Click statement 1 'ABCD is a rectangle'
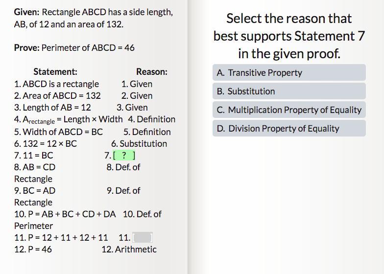 tap(56, 84)
